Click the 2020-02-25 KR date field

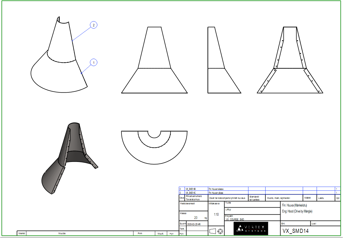point(194,224)
